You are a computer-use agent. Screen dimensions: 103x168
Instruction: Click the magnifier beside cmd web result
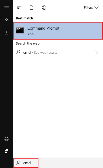pos(18,52)
